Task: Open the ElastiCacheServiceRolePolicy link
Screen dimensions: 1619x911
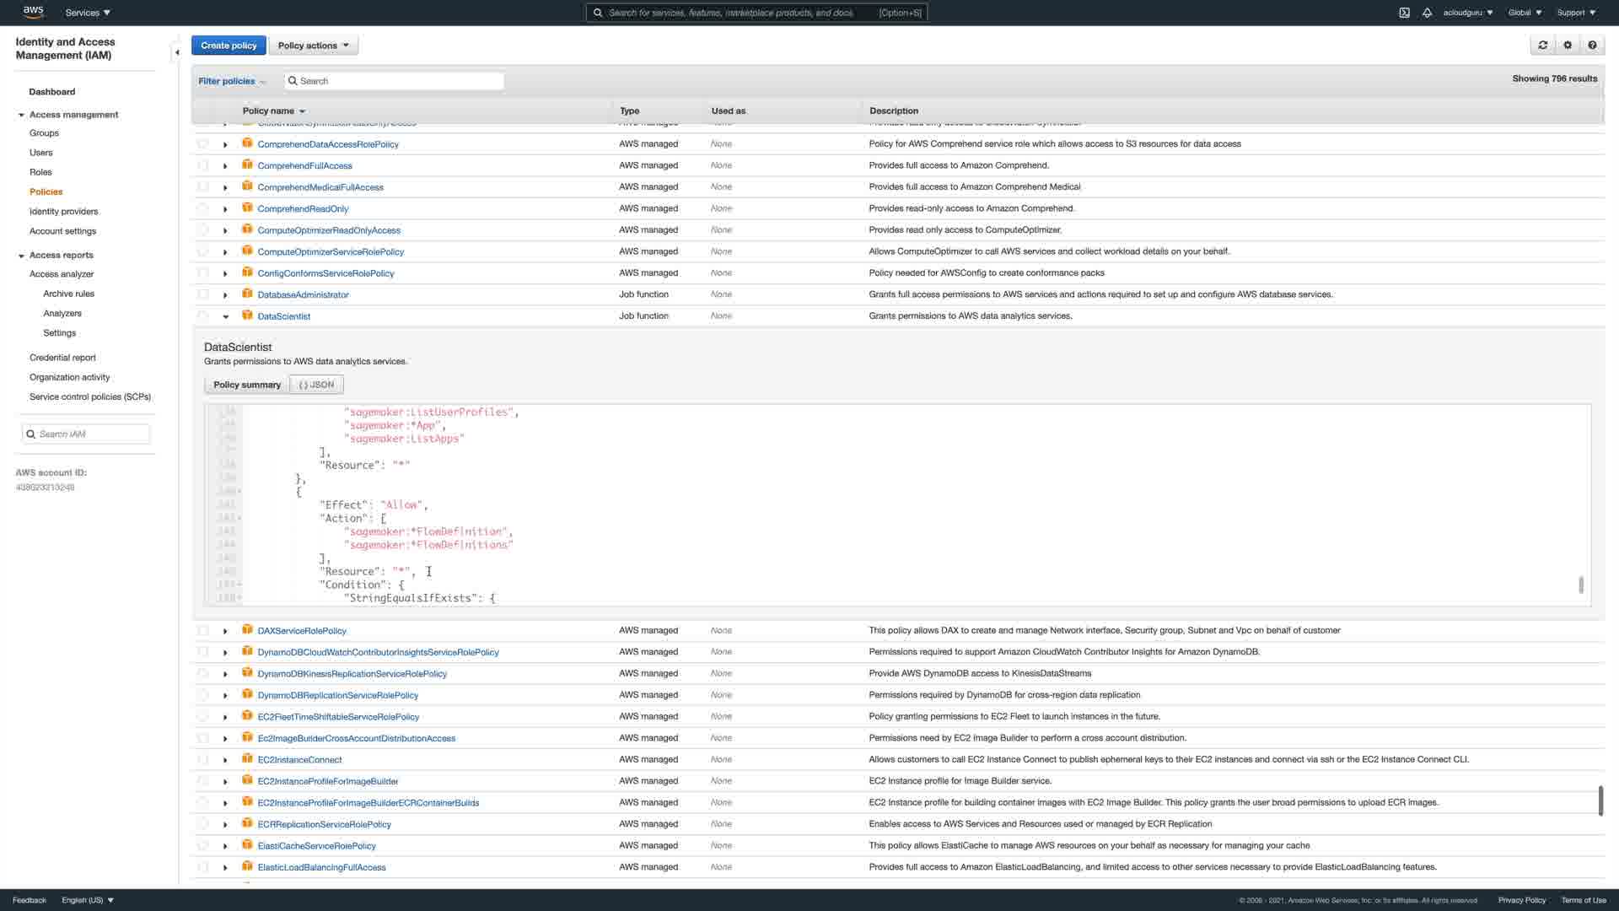Action: click(316, 845)
